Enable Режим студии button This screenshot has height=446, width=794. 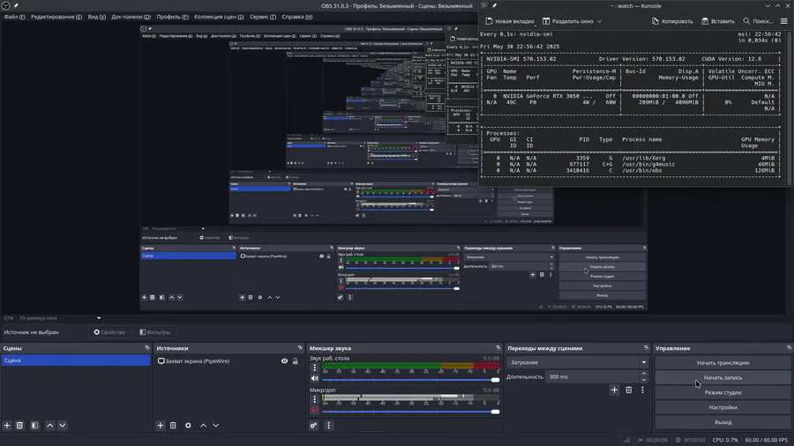click(723, 392)
